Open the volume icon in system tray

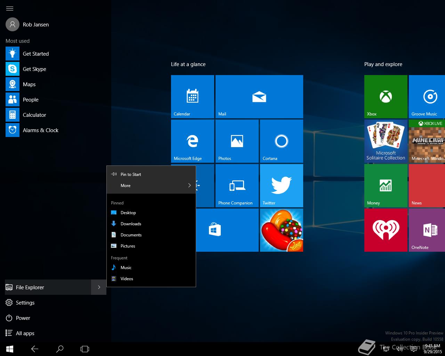pyautogui.click(x=400, y=349)
